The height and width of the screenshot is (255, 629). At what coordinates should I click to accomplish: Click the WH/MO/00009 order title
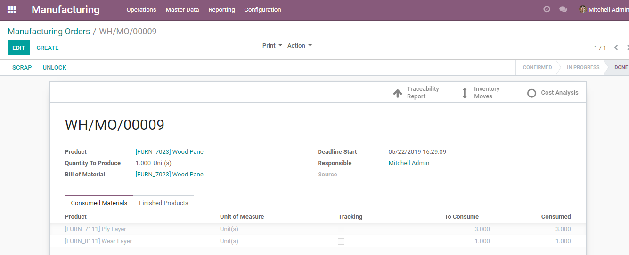click(114, 125)
